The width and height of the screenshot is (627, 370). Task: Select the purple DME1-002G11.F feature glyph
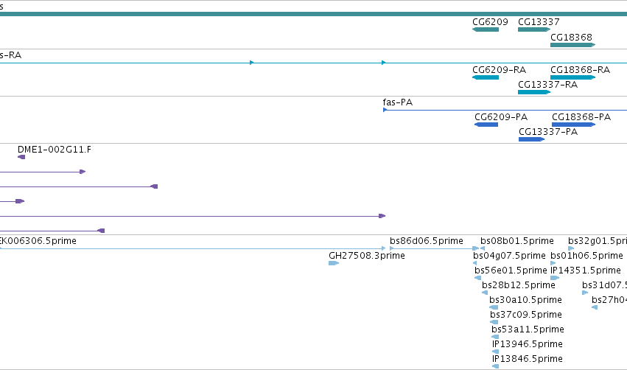[x=21, y=157]
